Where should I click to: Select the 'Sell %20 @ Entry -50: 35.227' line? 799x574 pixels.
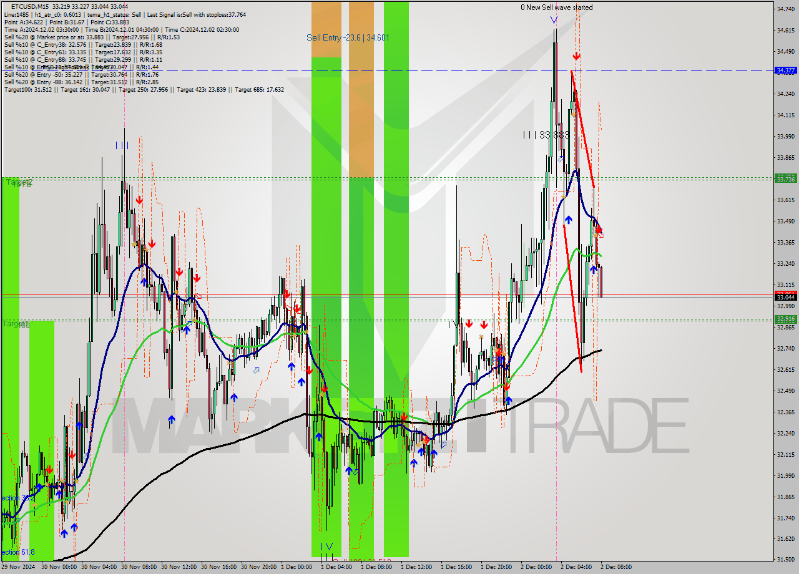[81, 74]
